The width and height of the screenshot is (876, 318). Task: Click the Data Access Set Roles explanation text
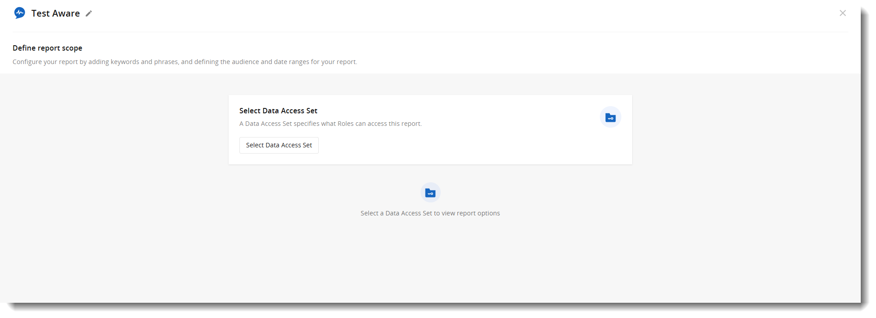click(x=330, y=124)
